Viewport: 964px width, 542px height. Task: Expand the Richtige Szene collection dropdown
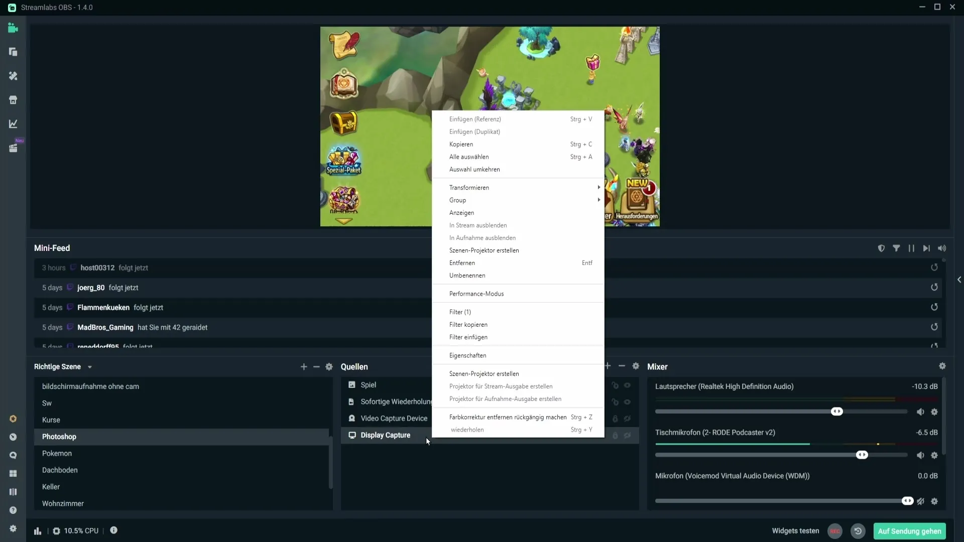coord(90,367)
